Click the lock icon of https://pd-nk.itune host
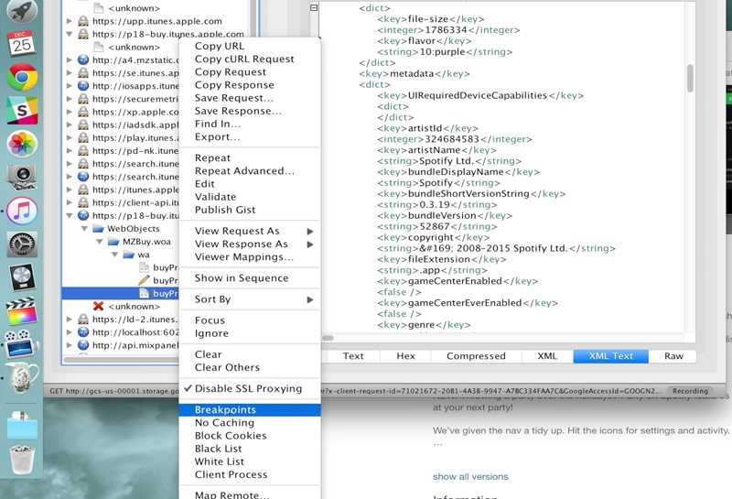Image resolution: width=732 pixels, height=499 pixels. [x=83, y=151]
